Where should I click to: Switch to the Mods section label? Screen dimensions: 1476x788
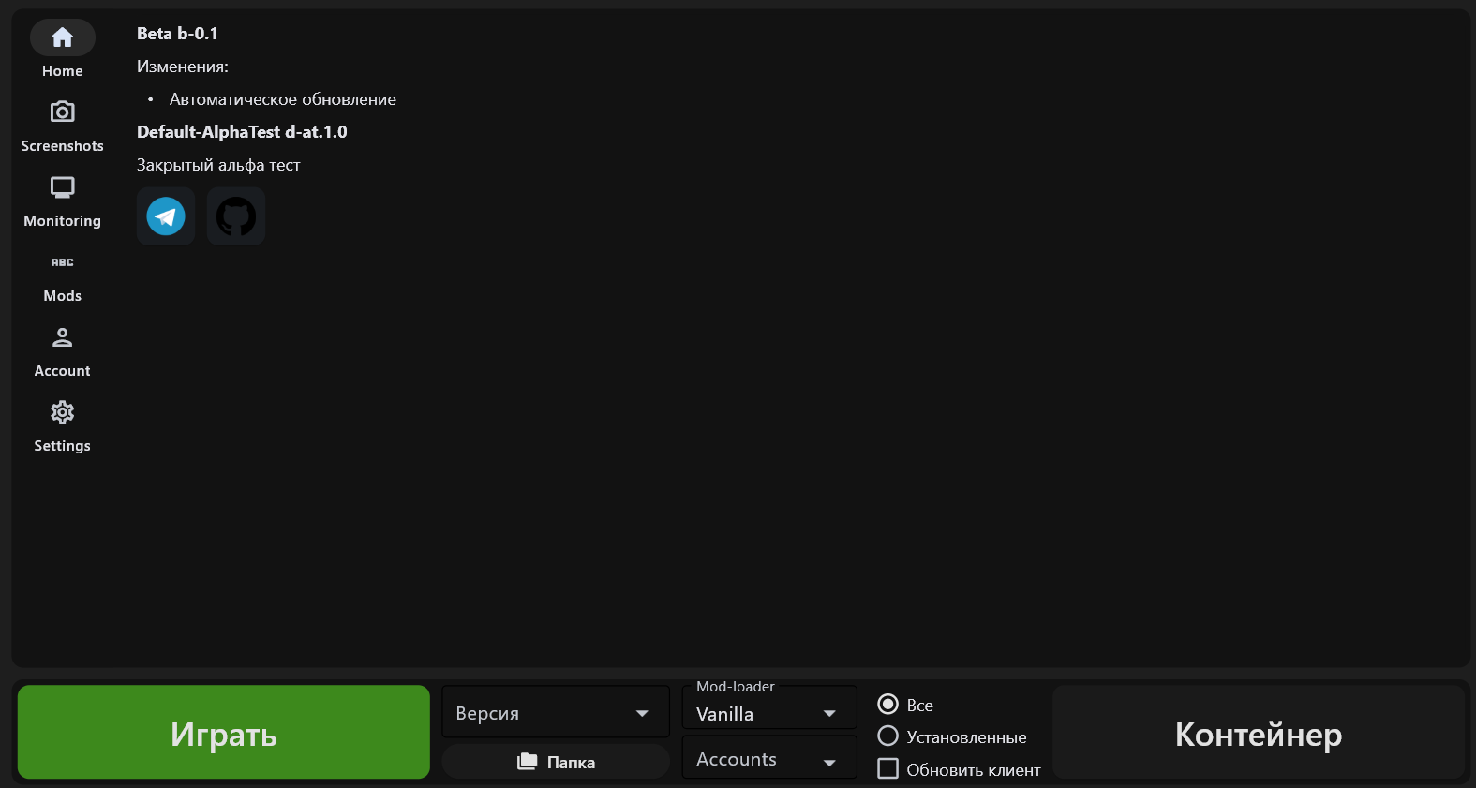tap(63, 296)
